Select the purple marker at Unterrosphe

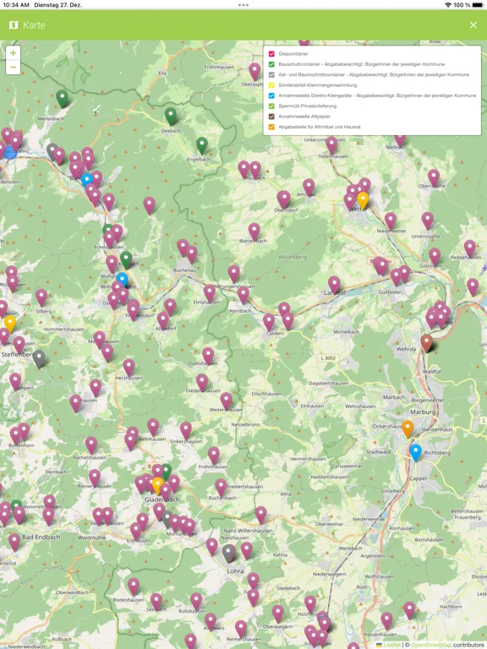pyautogui.click(x=427, y=221)
